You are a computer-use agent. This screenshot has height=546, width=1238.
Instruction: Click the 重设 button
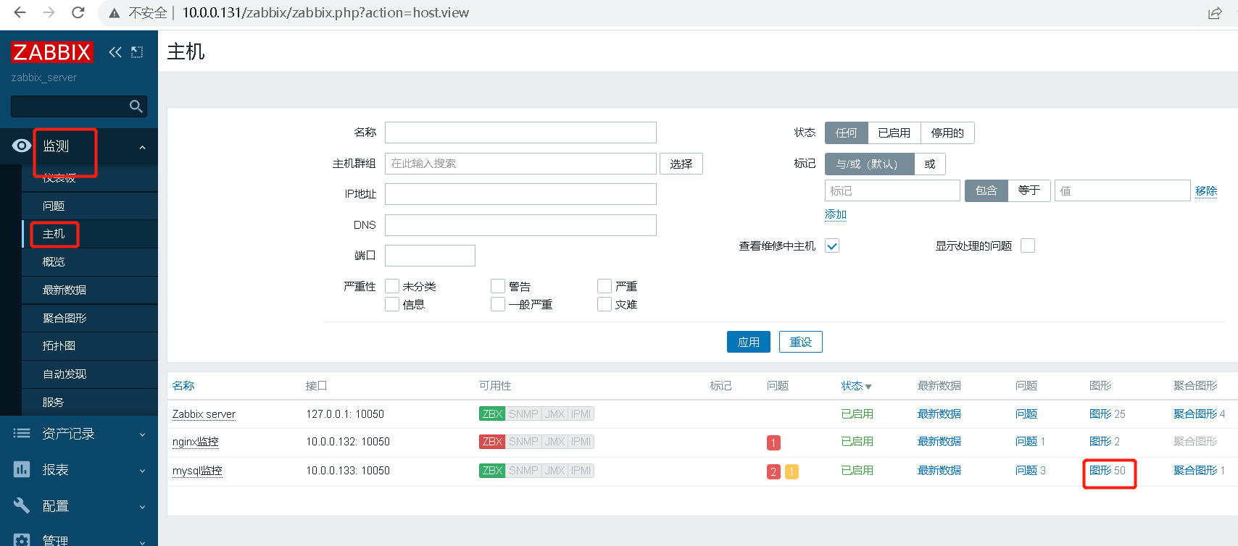point(801,342)
